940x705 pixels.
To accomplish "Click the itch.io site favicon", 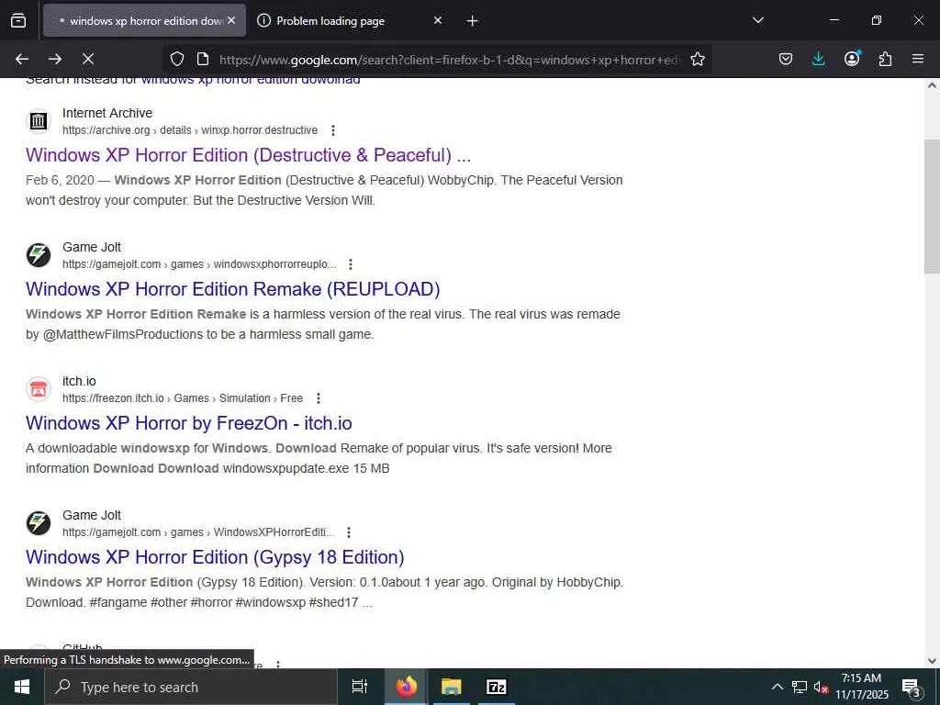I will 39,389.
